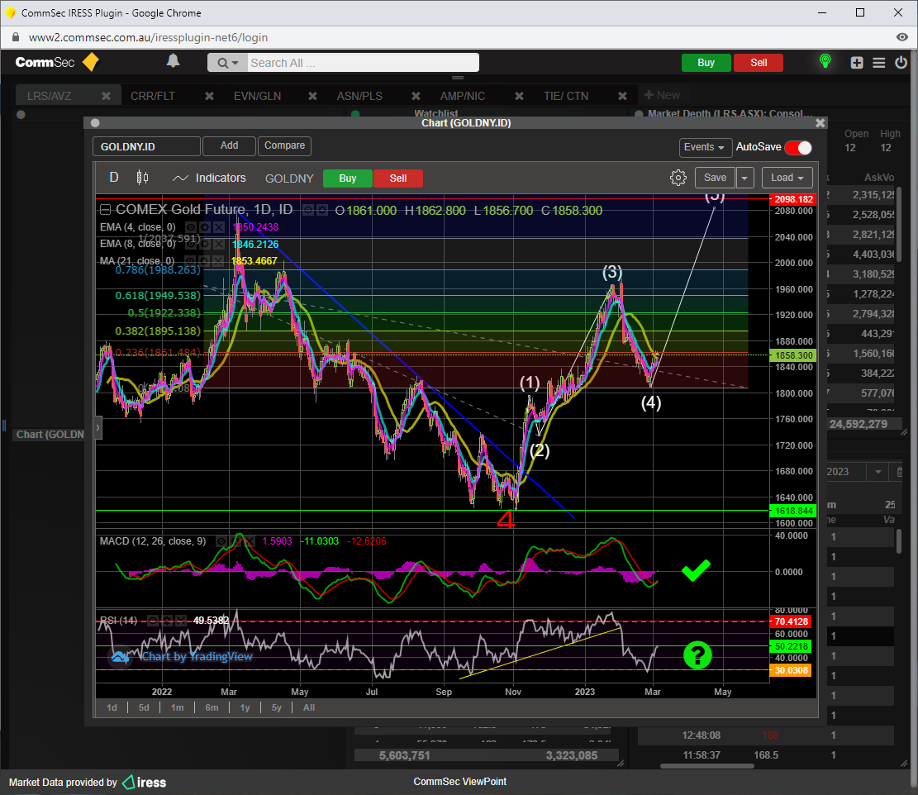
Task: Remove the MA (21) indicator
Action: pos(218,261)
